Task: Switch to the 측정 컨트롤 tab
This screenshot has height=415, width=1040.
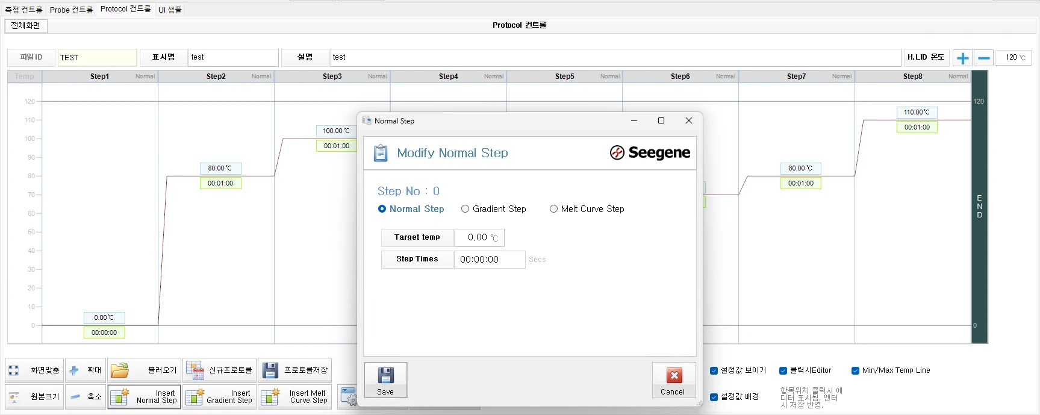Action: click(x=23, y=10)
